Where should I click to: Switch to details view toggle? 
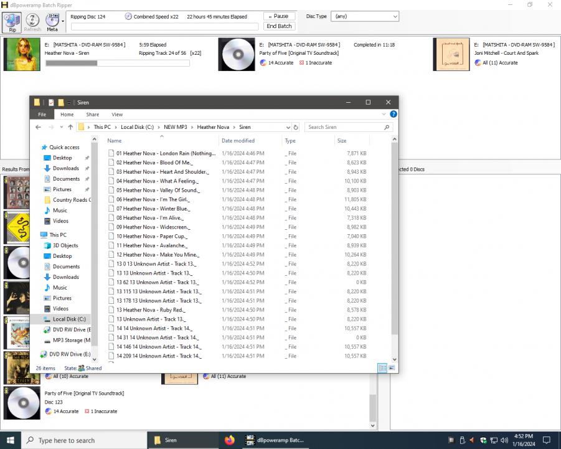(382, 368)
